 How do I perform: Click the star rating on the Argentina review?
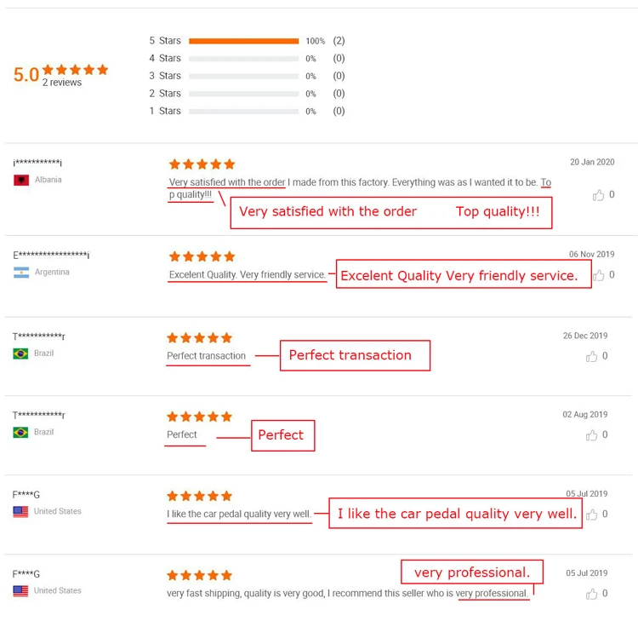[202, 256]
